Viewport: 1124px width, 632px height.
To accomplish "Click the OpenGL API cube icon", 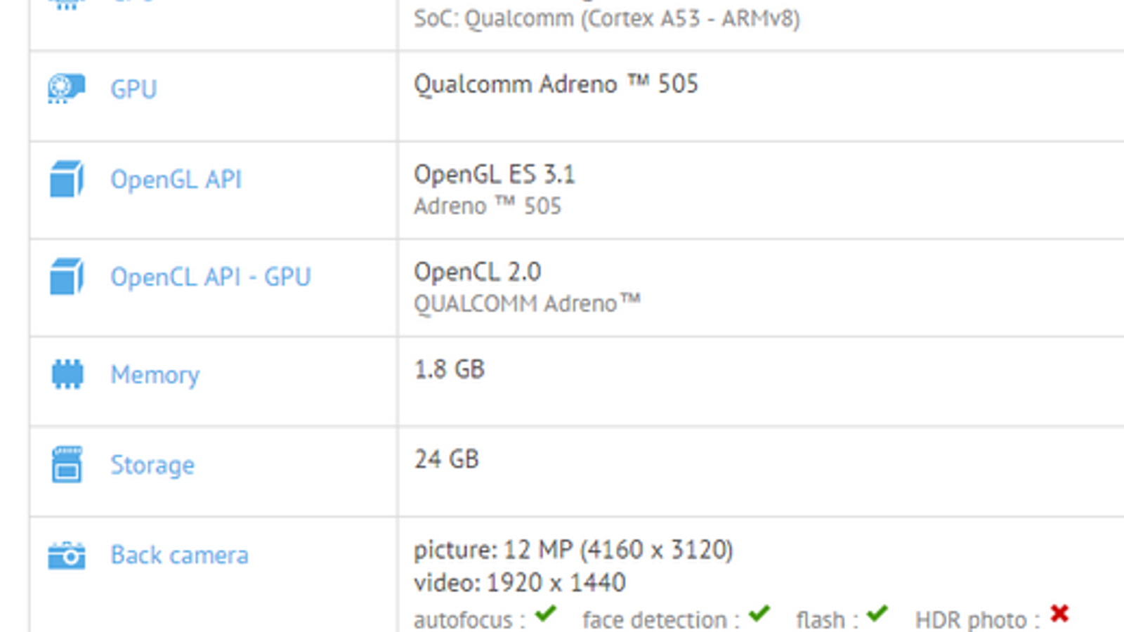I will click(x=67, y=179).
